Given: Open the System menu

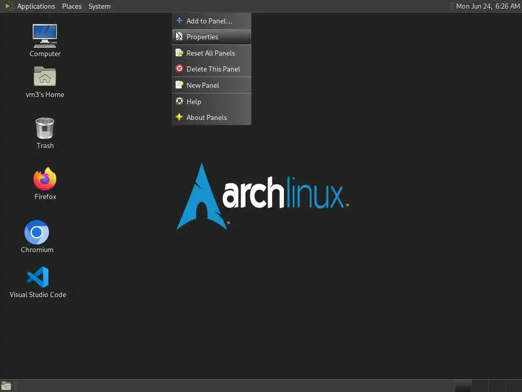Looking at the screenshot, I should click(x=99, y=6).
